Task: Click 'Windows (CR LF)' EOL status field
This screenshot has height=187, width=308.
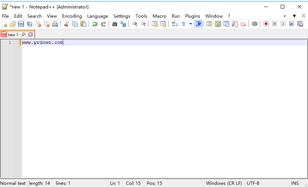Action: click(x=224, y=183)
